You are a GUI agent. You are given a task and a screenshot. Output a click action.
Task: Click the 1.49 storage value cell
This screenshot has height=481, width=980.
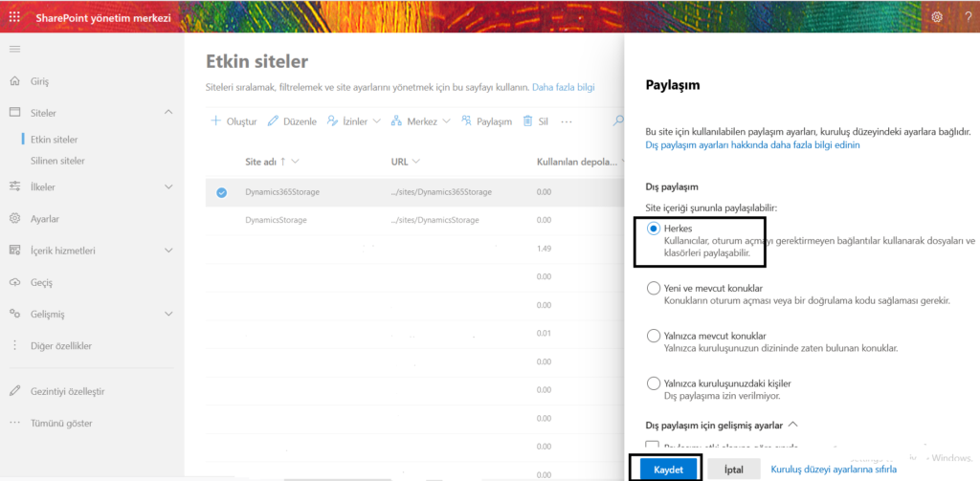[x=544, y=249]
